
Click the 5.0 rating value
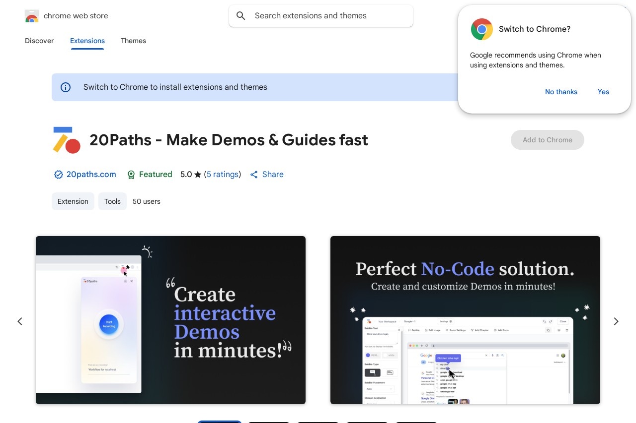click(x=186, y=175)
